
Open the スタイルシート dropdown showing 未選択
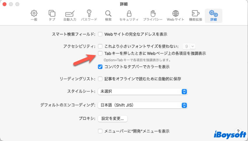click(143, 91)
